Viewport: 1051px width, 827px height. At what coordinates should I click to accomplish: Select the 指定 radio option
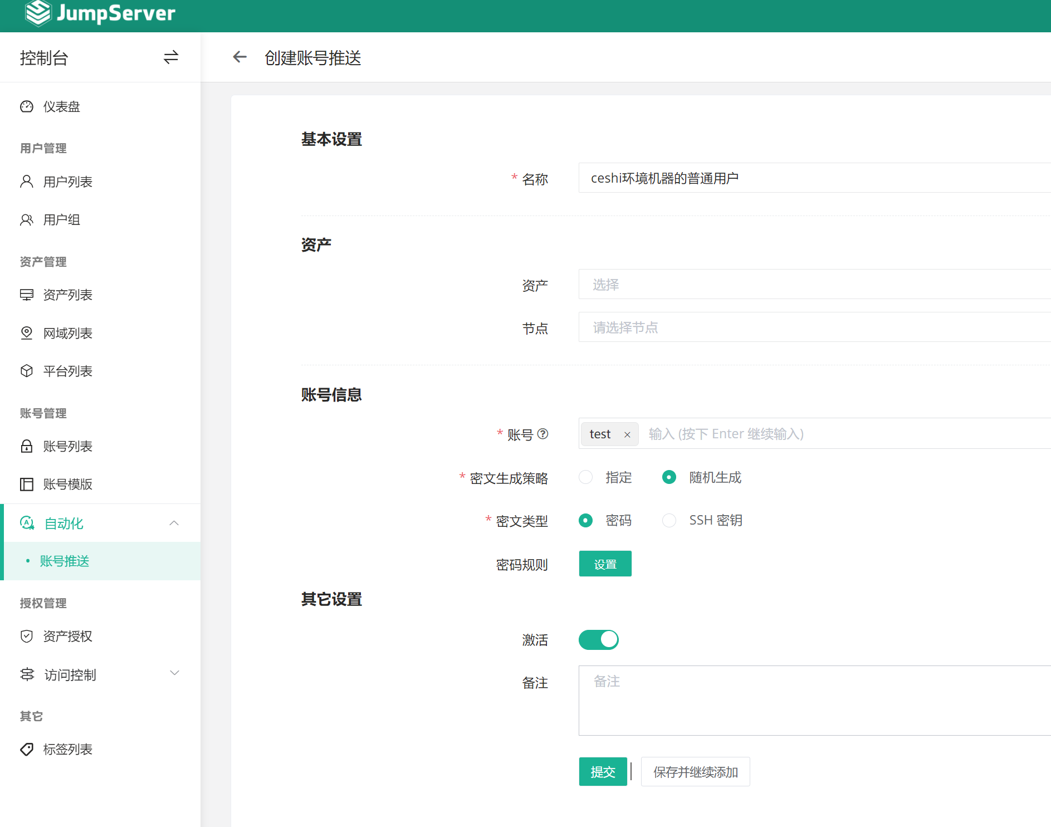click(586, 477)
